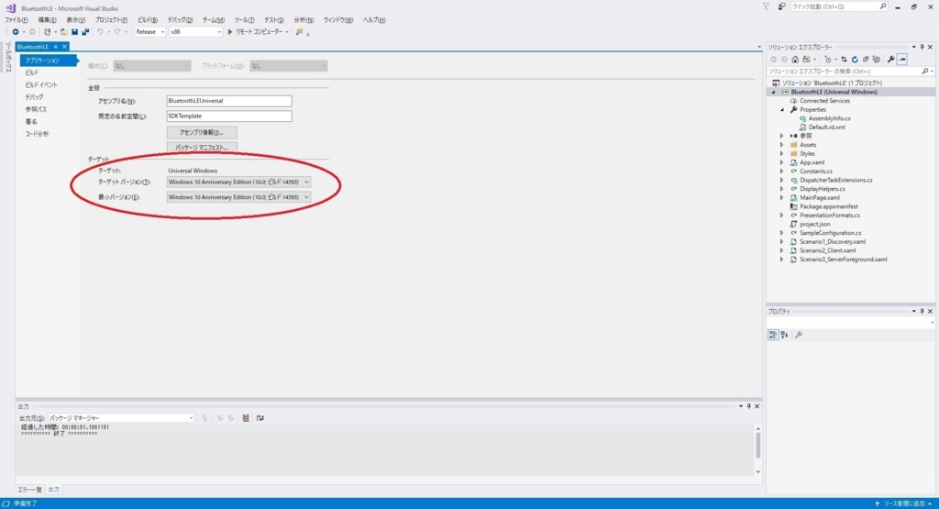Expand the MainPage.xaml node
939x509 pixels.
[x=781, y=197]
